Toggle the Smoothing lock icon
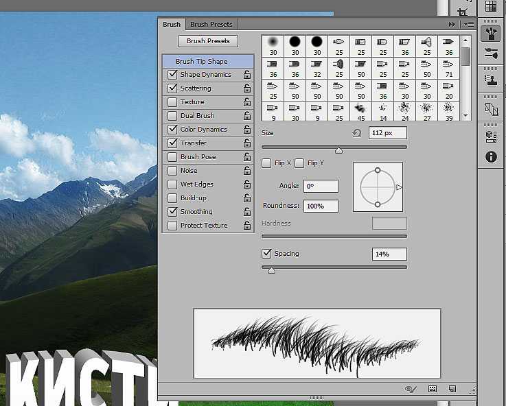This screenshot has width=506, height=406. pyautogui.click(x=247, y=212)
